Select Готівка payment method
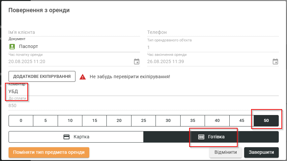 [x=211, y=137]
